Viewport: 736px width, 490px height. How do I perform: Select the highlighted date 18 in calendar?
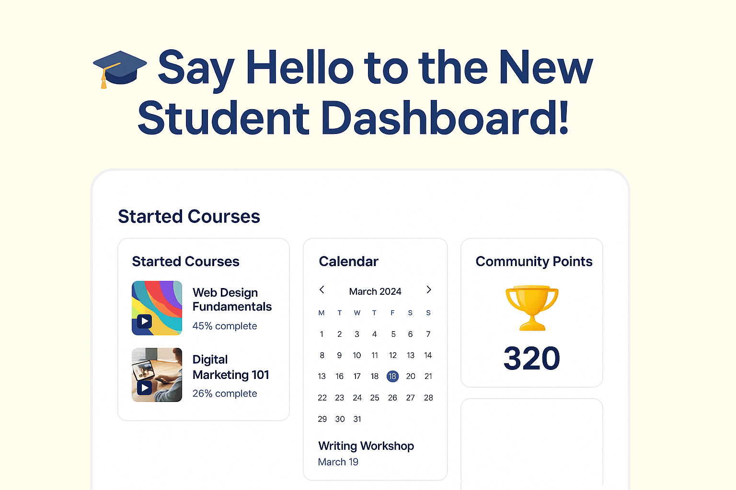pyautogui.click(x=392, y=376)
